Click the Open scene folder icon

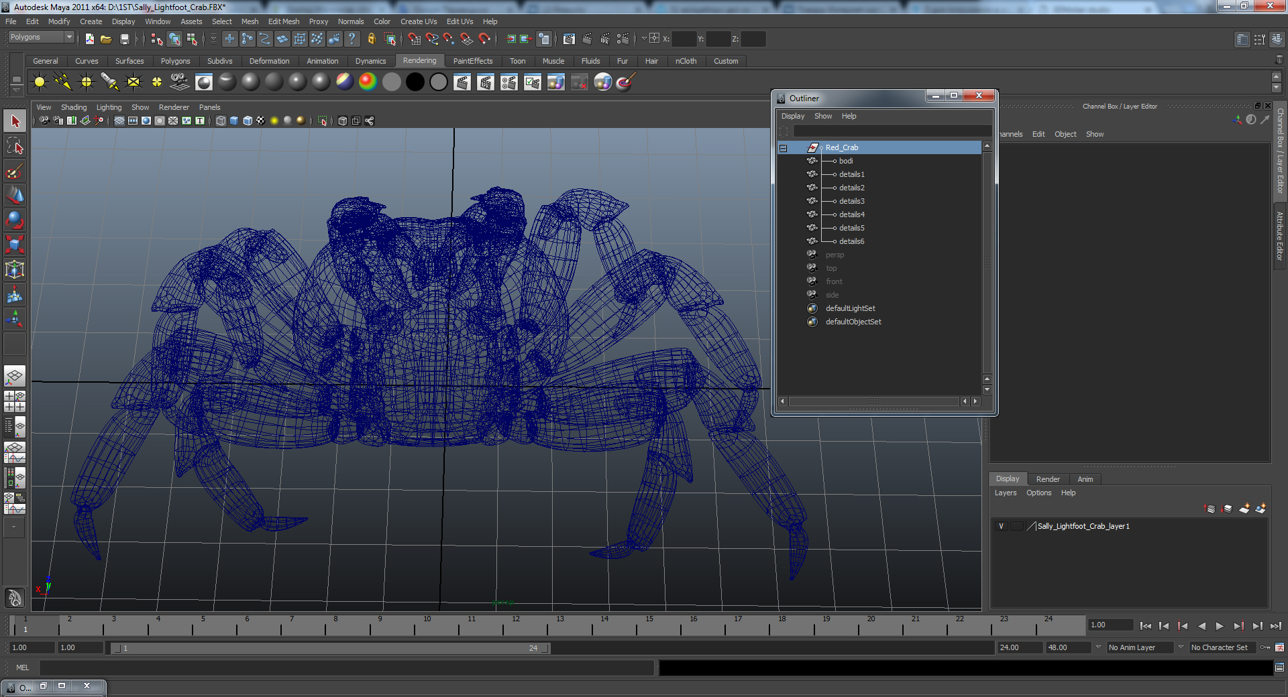click(106, 39)
